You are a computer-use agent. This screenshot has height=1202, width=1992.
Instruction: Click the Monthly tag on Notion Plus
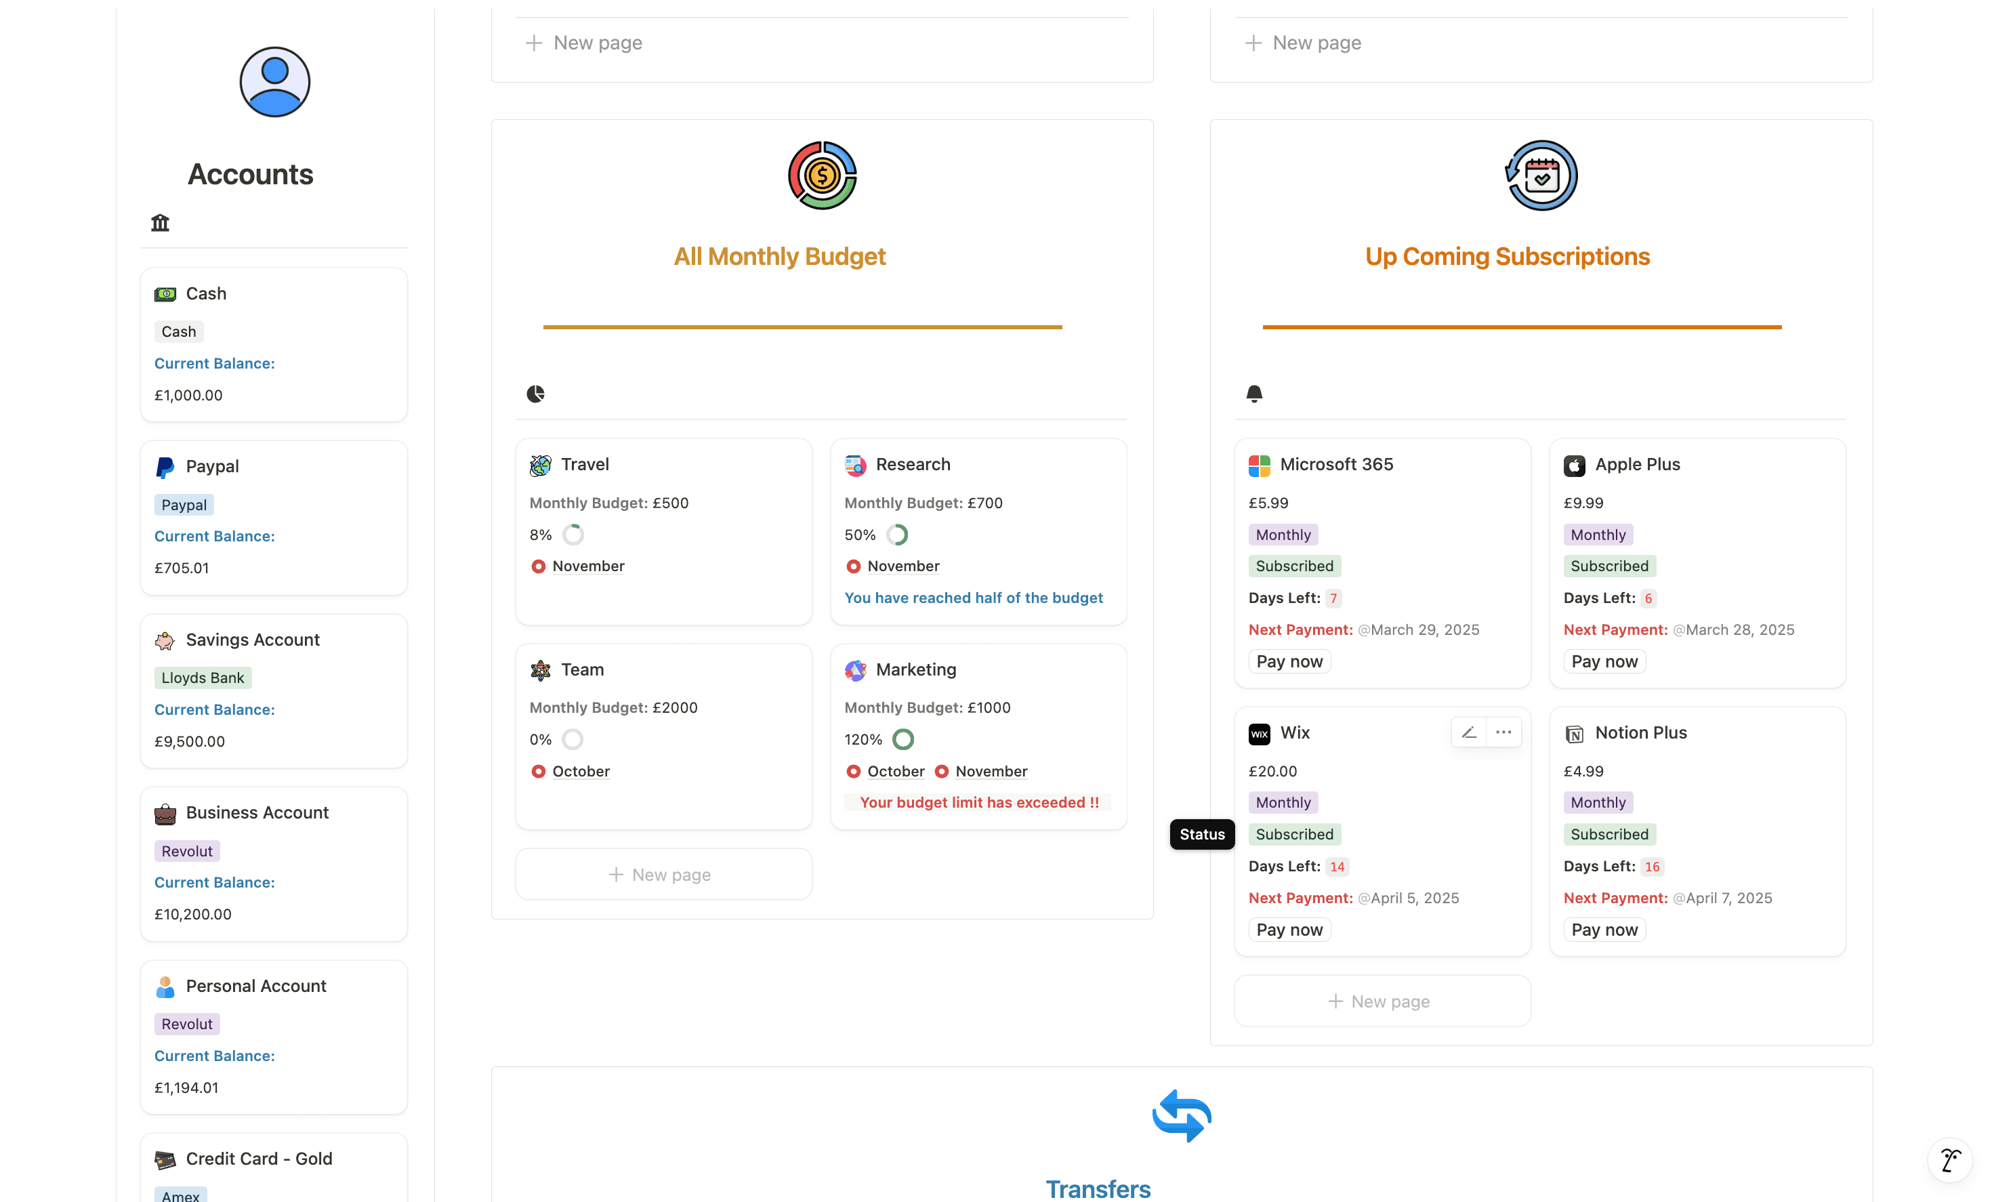(x=1598, y=803)
